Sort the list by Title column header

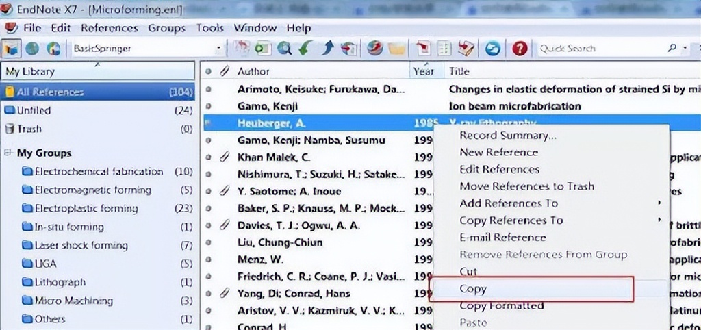[459, 71]
